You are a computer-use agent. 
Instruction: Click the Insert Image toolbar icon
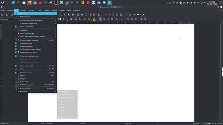click(x=78, y=15)
